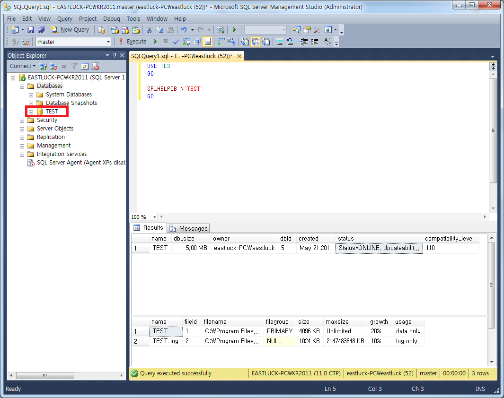The width and height of the screenshot is (504, 398).
Task: Start an Analysis Services DMX query
Action: click(125, 30)
